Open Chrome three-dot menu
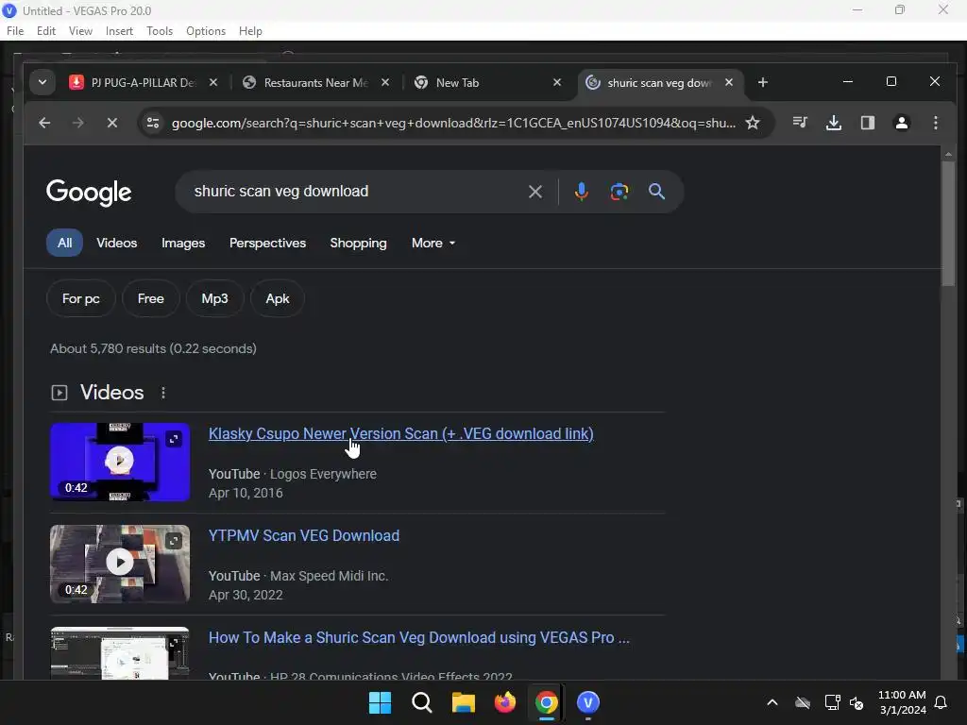This screenshot has width=967, height=725. pos(936,123)
